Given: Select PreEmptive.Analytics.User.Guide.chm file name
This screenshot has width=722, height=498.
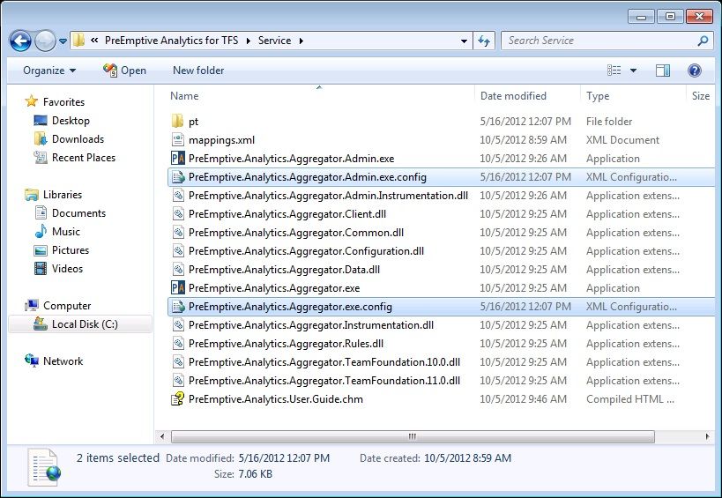Looking at the screenshot, I should coord(275,399).
